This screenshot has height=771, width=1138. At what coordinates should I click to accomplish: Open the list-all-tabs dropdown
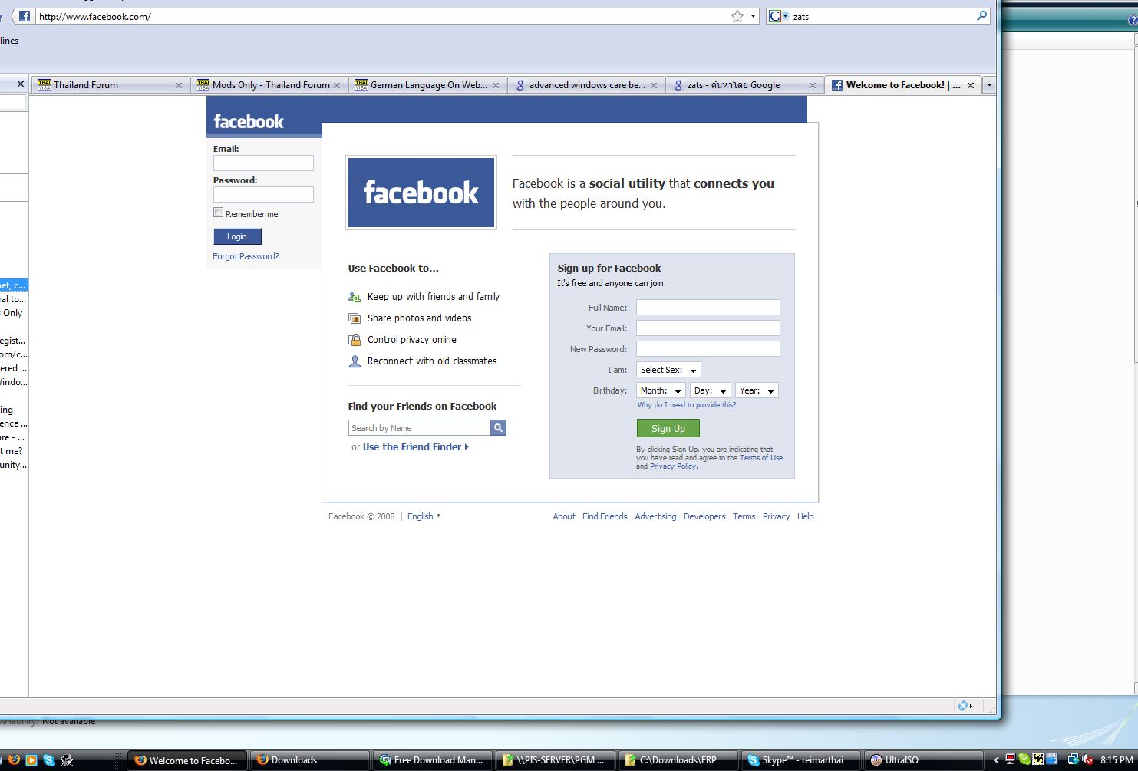coord(989,85)
